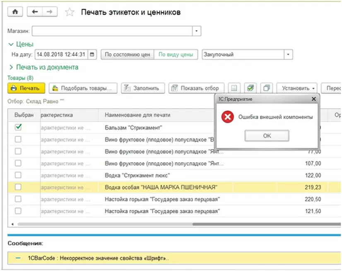The width and height of the screenshot is (342, 271).
Task: Confirm the error dialog with OK
Action: click(267, 136)
